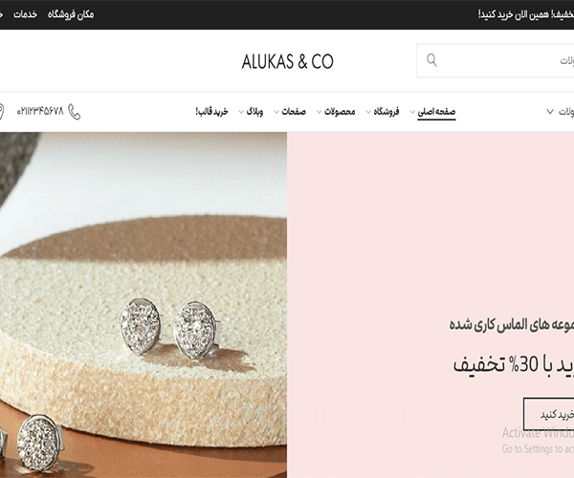Viewport: 574px width, 478px height.
Task: Expand the chevron beside فروشگاه
Action: 368,112
